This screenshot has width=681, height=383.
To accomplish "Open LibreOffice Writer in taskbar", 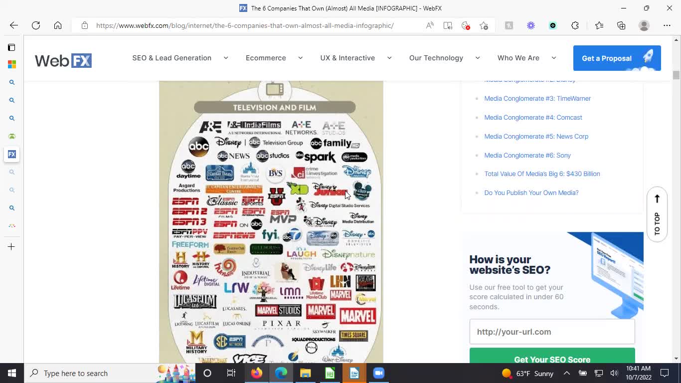I will coord(354,373).
